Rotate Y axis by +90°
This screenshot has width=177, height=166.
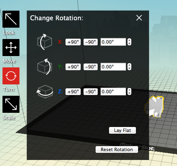click(x=73, y=67)
